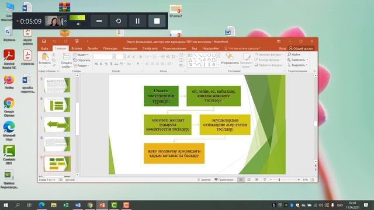Toggle underline Ч formatting
This screenshot has height=210, width=374.
(x=106, y=64)
